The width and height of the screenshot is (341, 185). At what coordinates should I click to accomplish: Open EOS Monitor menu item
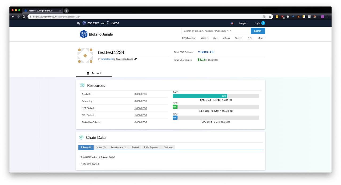pyautogui.click(x=189, y=38)
